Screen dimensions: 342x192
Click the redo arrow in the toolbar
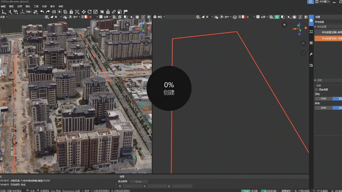coord(48,12)
